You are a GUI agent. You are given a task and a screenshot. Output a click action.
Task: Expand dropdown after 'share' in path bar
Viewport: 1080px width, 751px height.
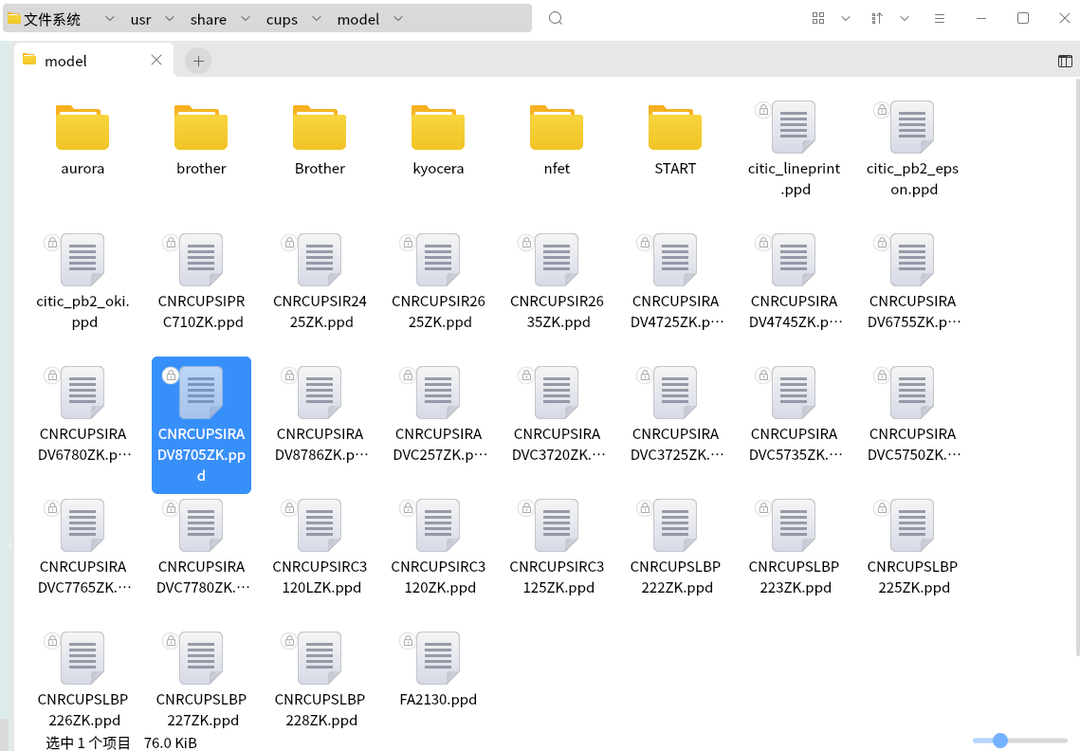(245, 19)
